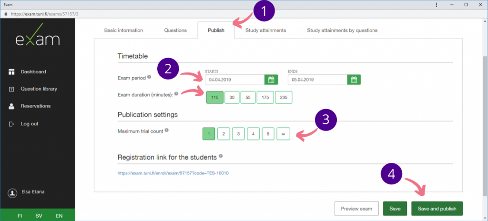Open the start date calendar picker

(x=271, y=80)
